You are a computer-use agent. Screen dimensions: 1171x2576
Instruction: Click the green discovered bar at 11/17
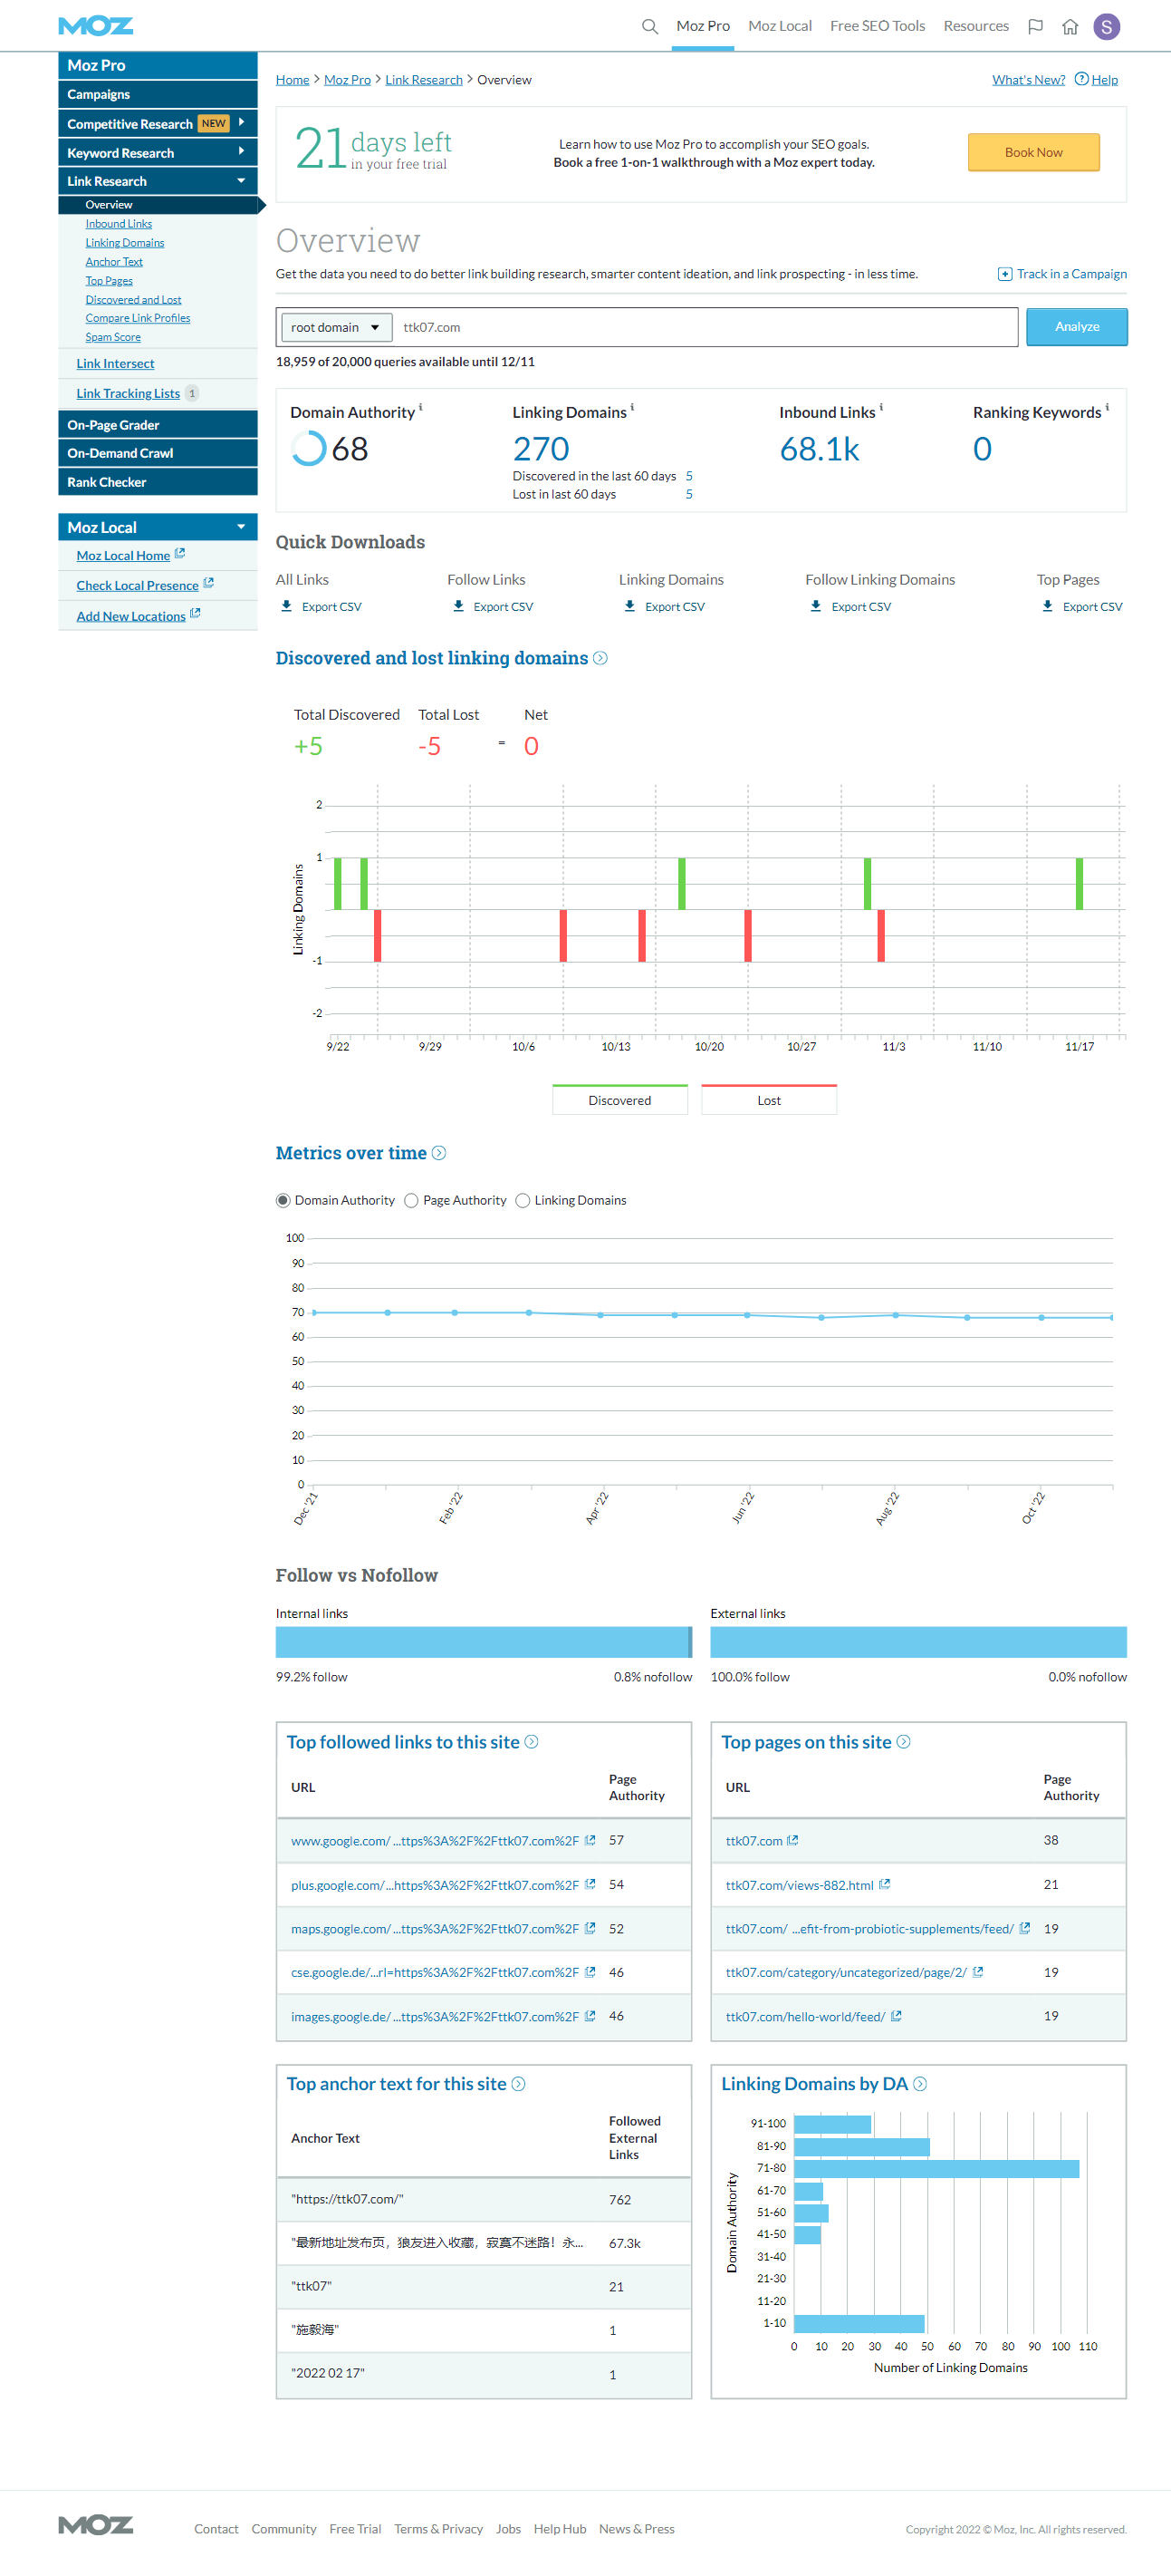1080,884
